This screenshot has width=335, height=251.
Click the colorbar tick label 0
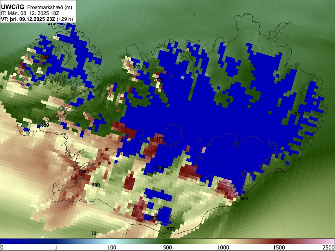click(x=2, y=247)
